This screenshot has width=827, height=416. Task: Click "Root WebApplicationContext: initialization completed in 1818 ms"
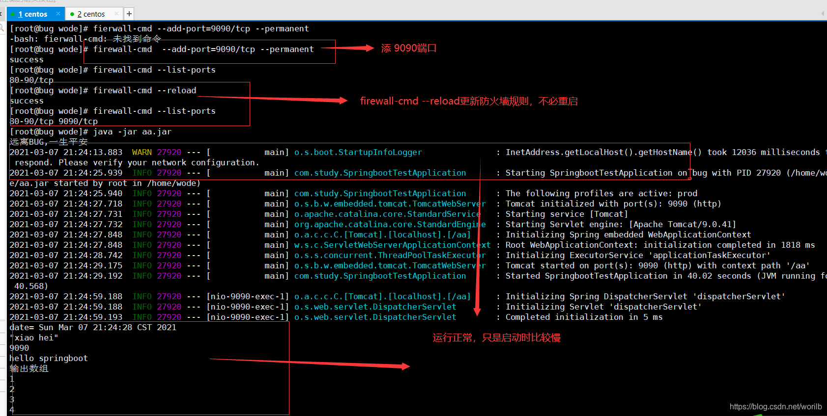[660, 245]
